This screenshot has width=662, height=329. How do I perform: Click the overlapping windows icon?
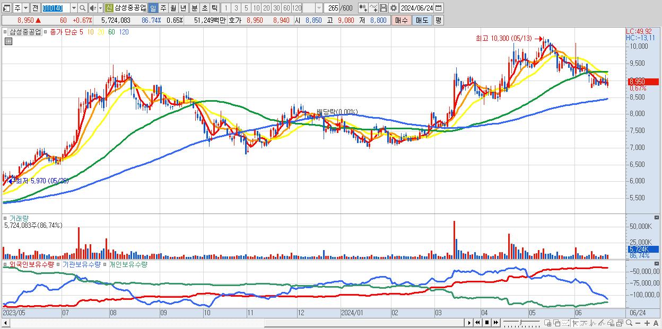(556, 323)
